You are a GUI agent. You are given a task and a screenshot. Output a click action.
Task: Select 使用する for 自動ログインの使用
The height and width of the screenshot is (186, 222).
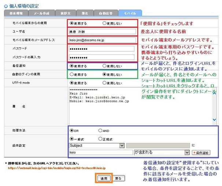(x=71, y=74)
